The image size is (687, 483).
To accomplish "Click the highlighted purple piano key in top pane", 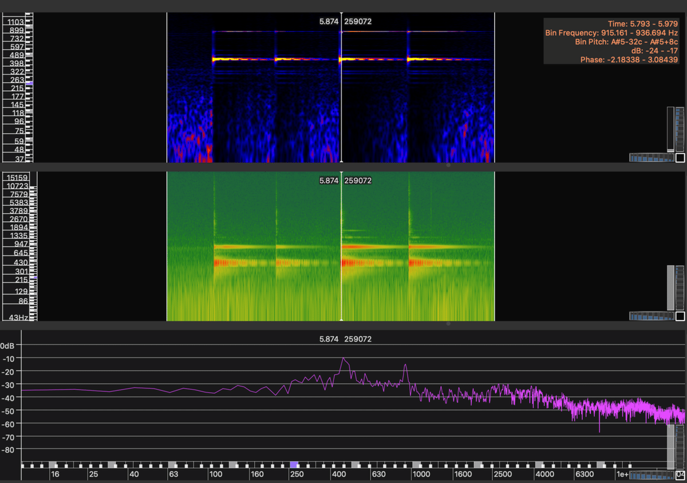I will tap(30, 84).
